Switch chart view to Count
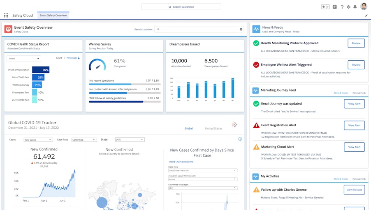The height and width of the screenshot is (212, 371). tap(59, 58)
